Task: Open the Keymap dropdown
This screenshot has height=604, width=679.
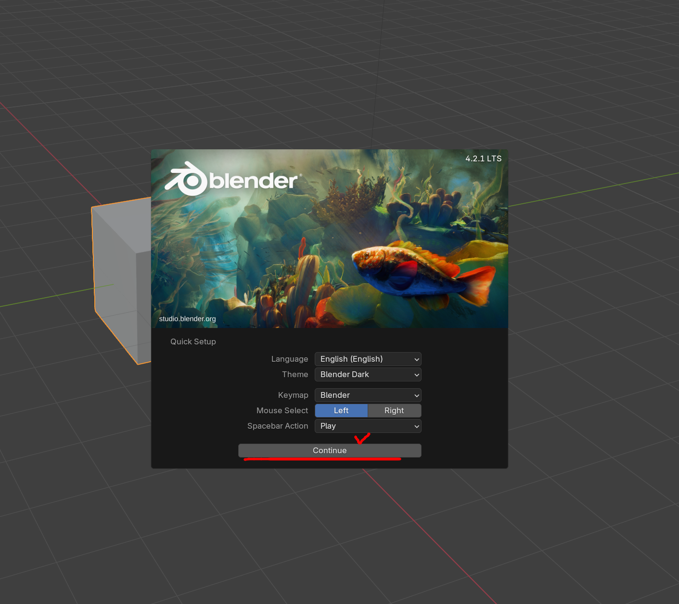Action: pos(368,395)
